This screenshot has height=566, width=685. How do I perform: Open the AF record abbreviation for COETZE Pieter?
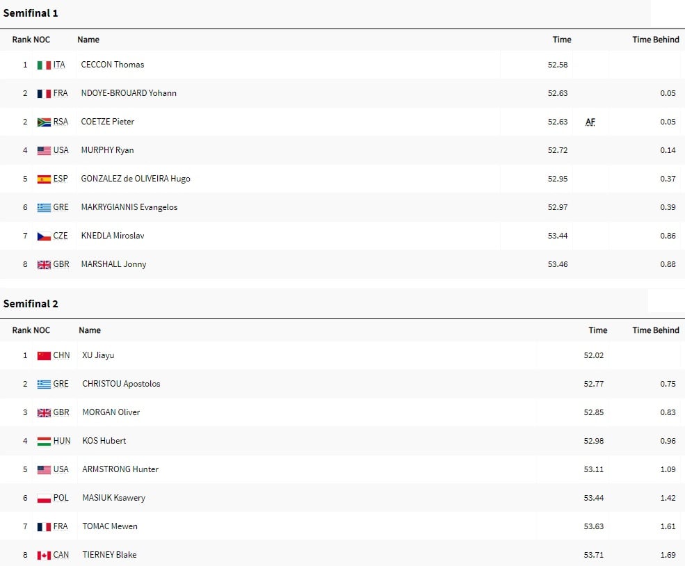tap(590, 122)
